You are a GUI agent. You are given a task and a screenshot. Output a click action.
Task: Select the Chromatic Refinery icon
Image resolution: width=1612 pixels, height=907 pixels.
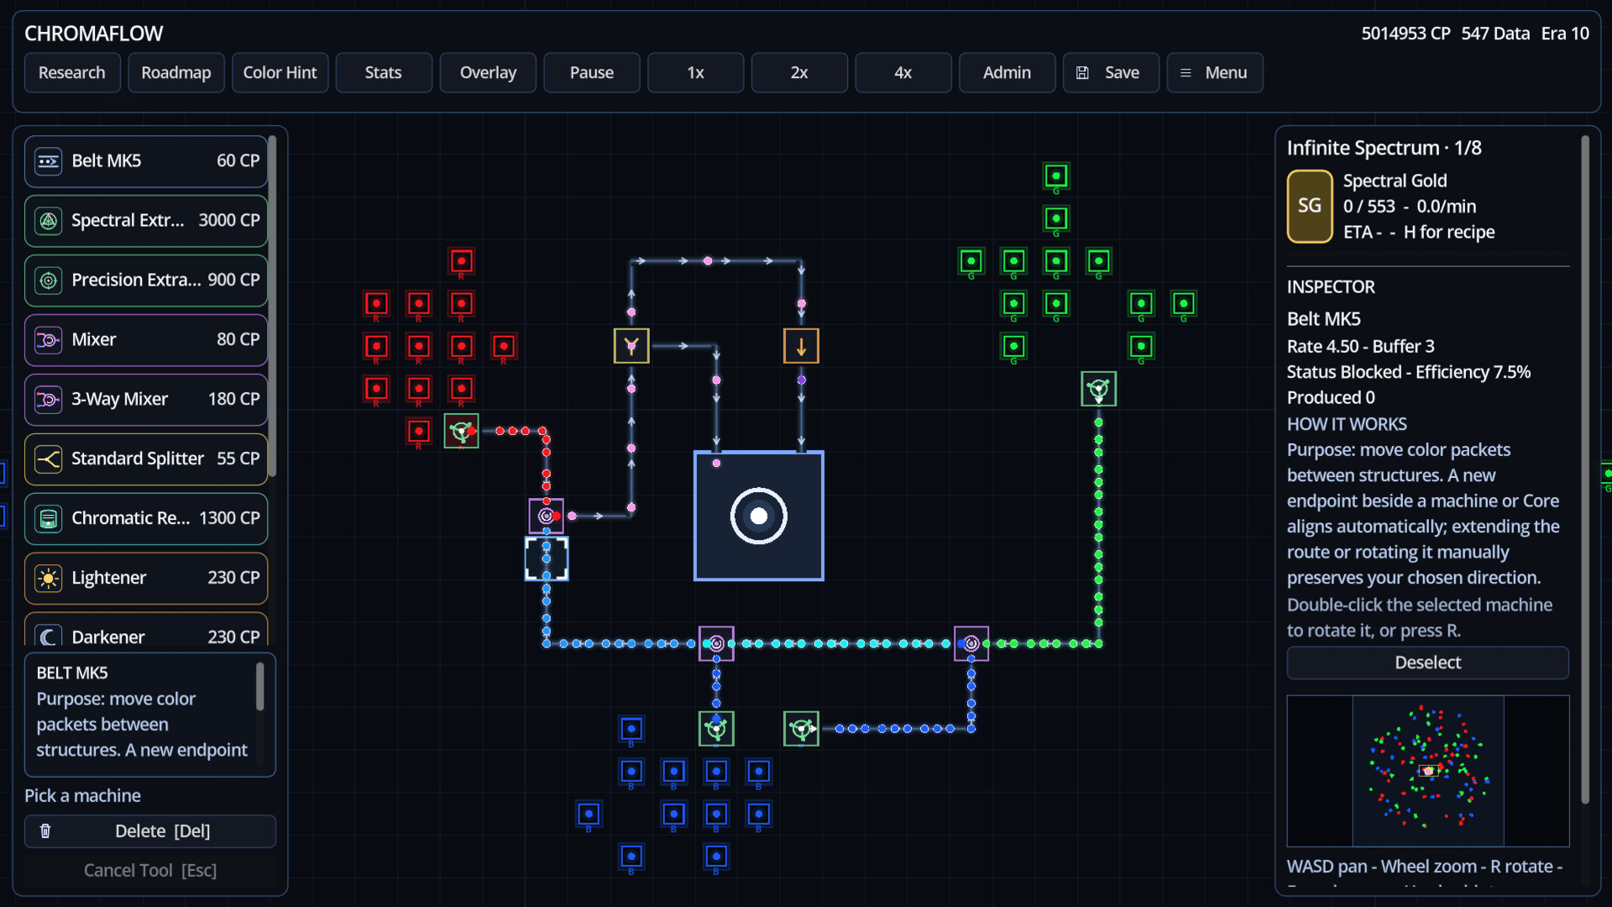click(49, 519)
